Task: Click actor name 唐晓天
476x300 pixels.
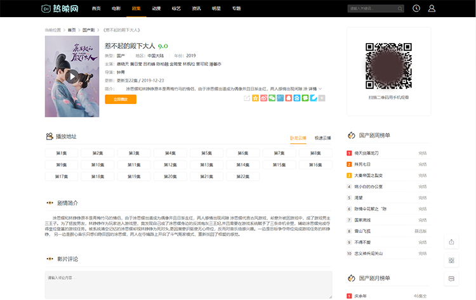Action: click(x=123, y=64)
